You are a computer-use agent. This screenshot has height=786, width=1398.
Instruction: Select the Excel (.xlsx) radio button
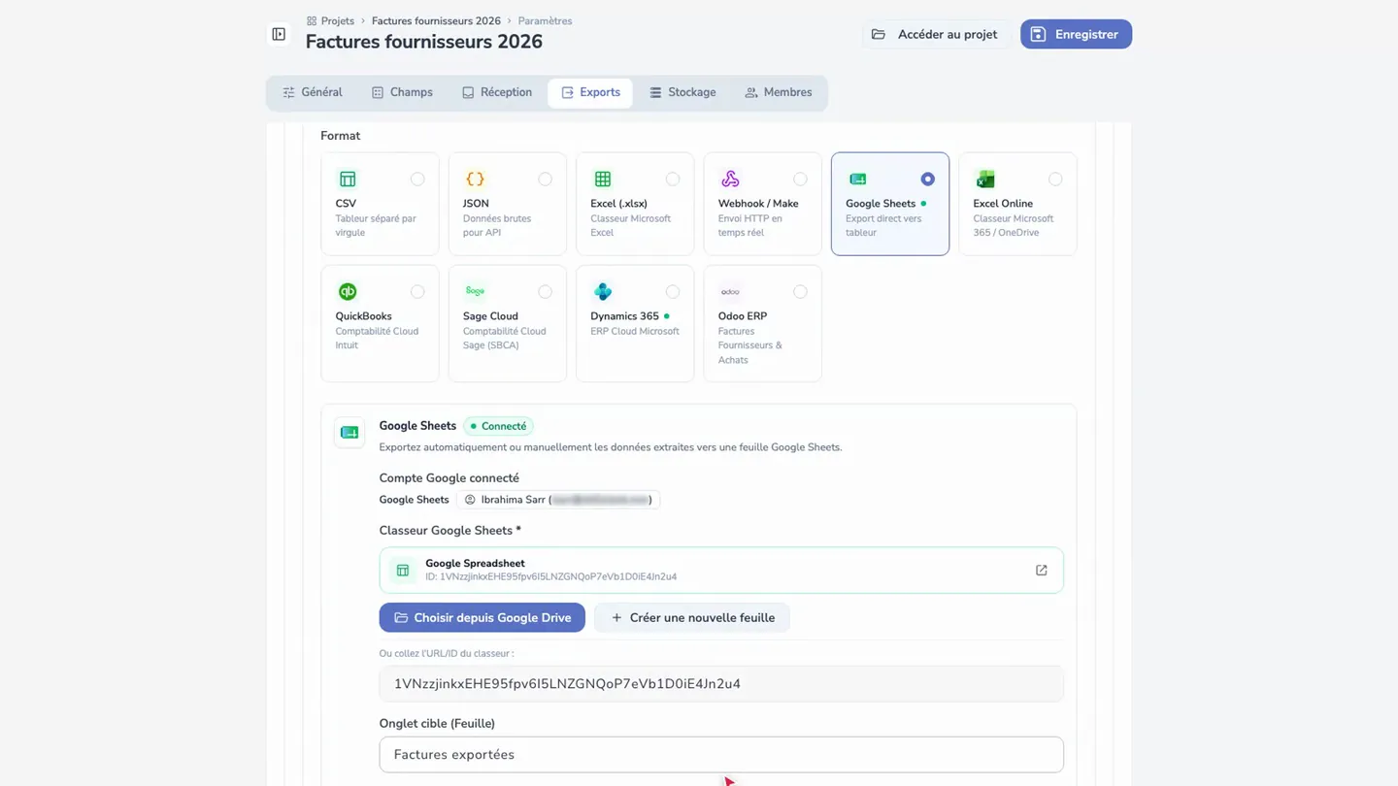pyautogui.click(x=673, y=179)
